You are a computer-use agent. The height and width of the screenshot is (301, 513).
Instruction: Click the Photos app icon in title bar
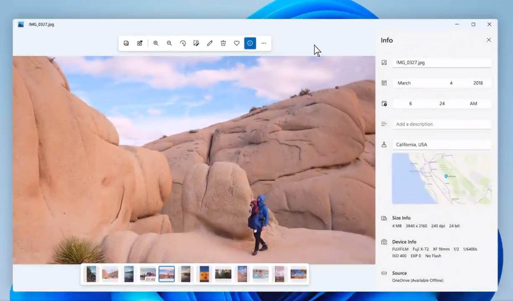[x=21, y=24]
